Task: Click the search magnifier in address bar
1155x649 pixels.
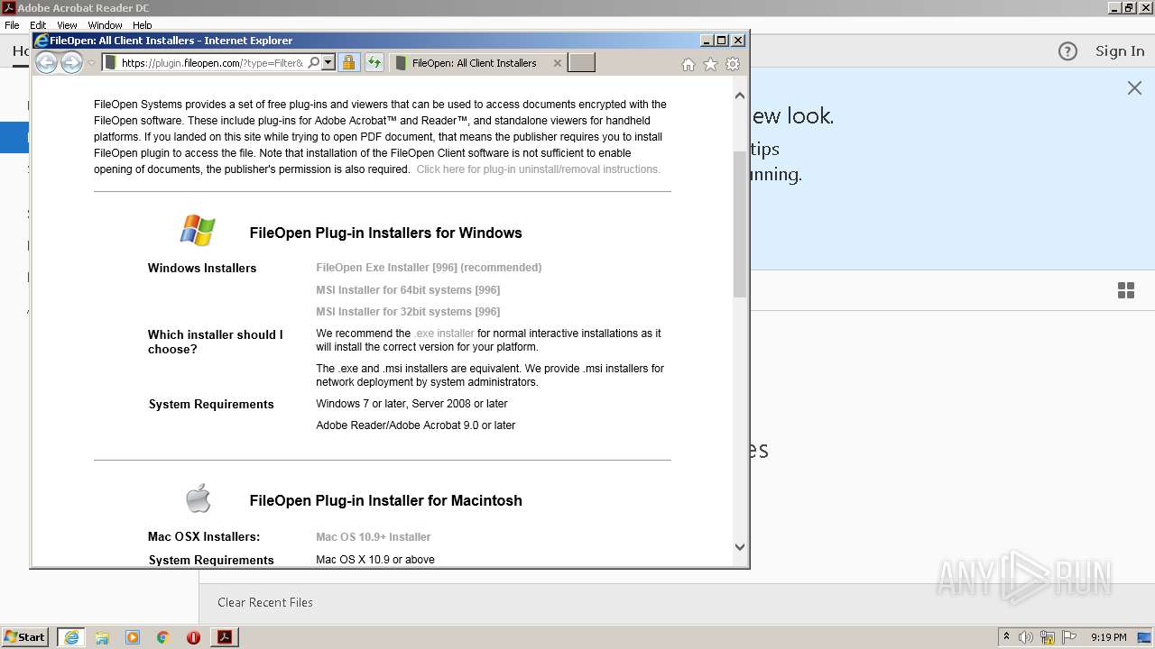Action: pos(313,63)
